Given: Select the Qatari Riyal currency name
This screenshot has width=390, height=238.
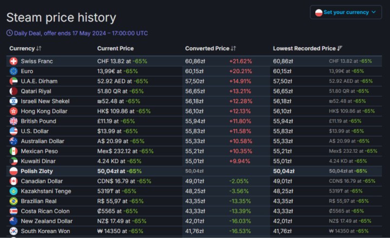Looking at the screenshot, I should pyautogui.click(x=36, y=91).
